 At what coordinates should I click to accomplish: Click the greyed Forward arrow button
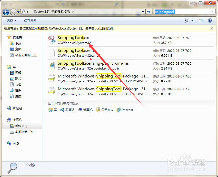(x=13, y=12)
